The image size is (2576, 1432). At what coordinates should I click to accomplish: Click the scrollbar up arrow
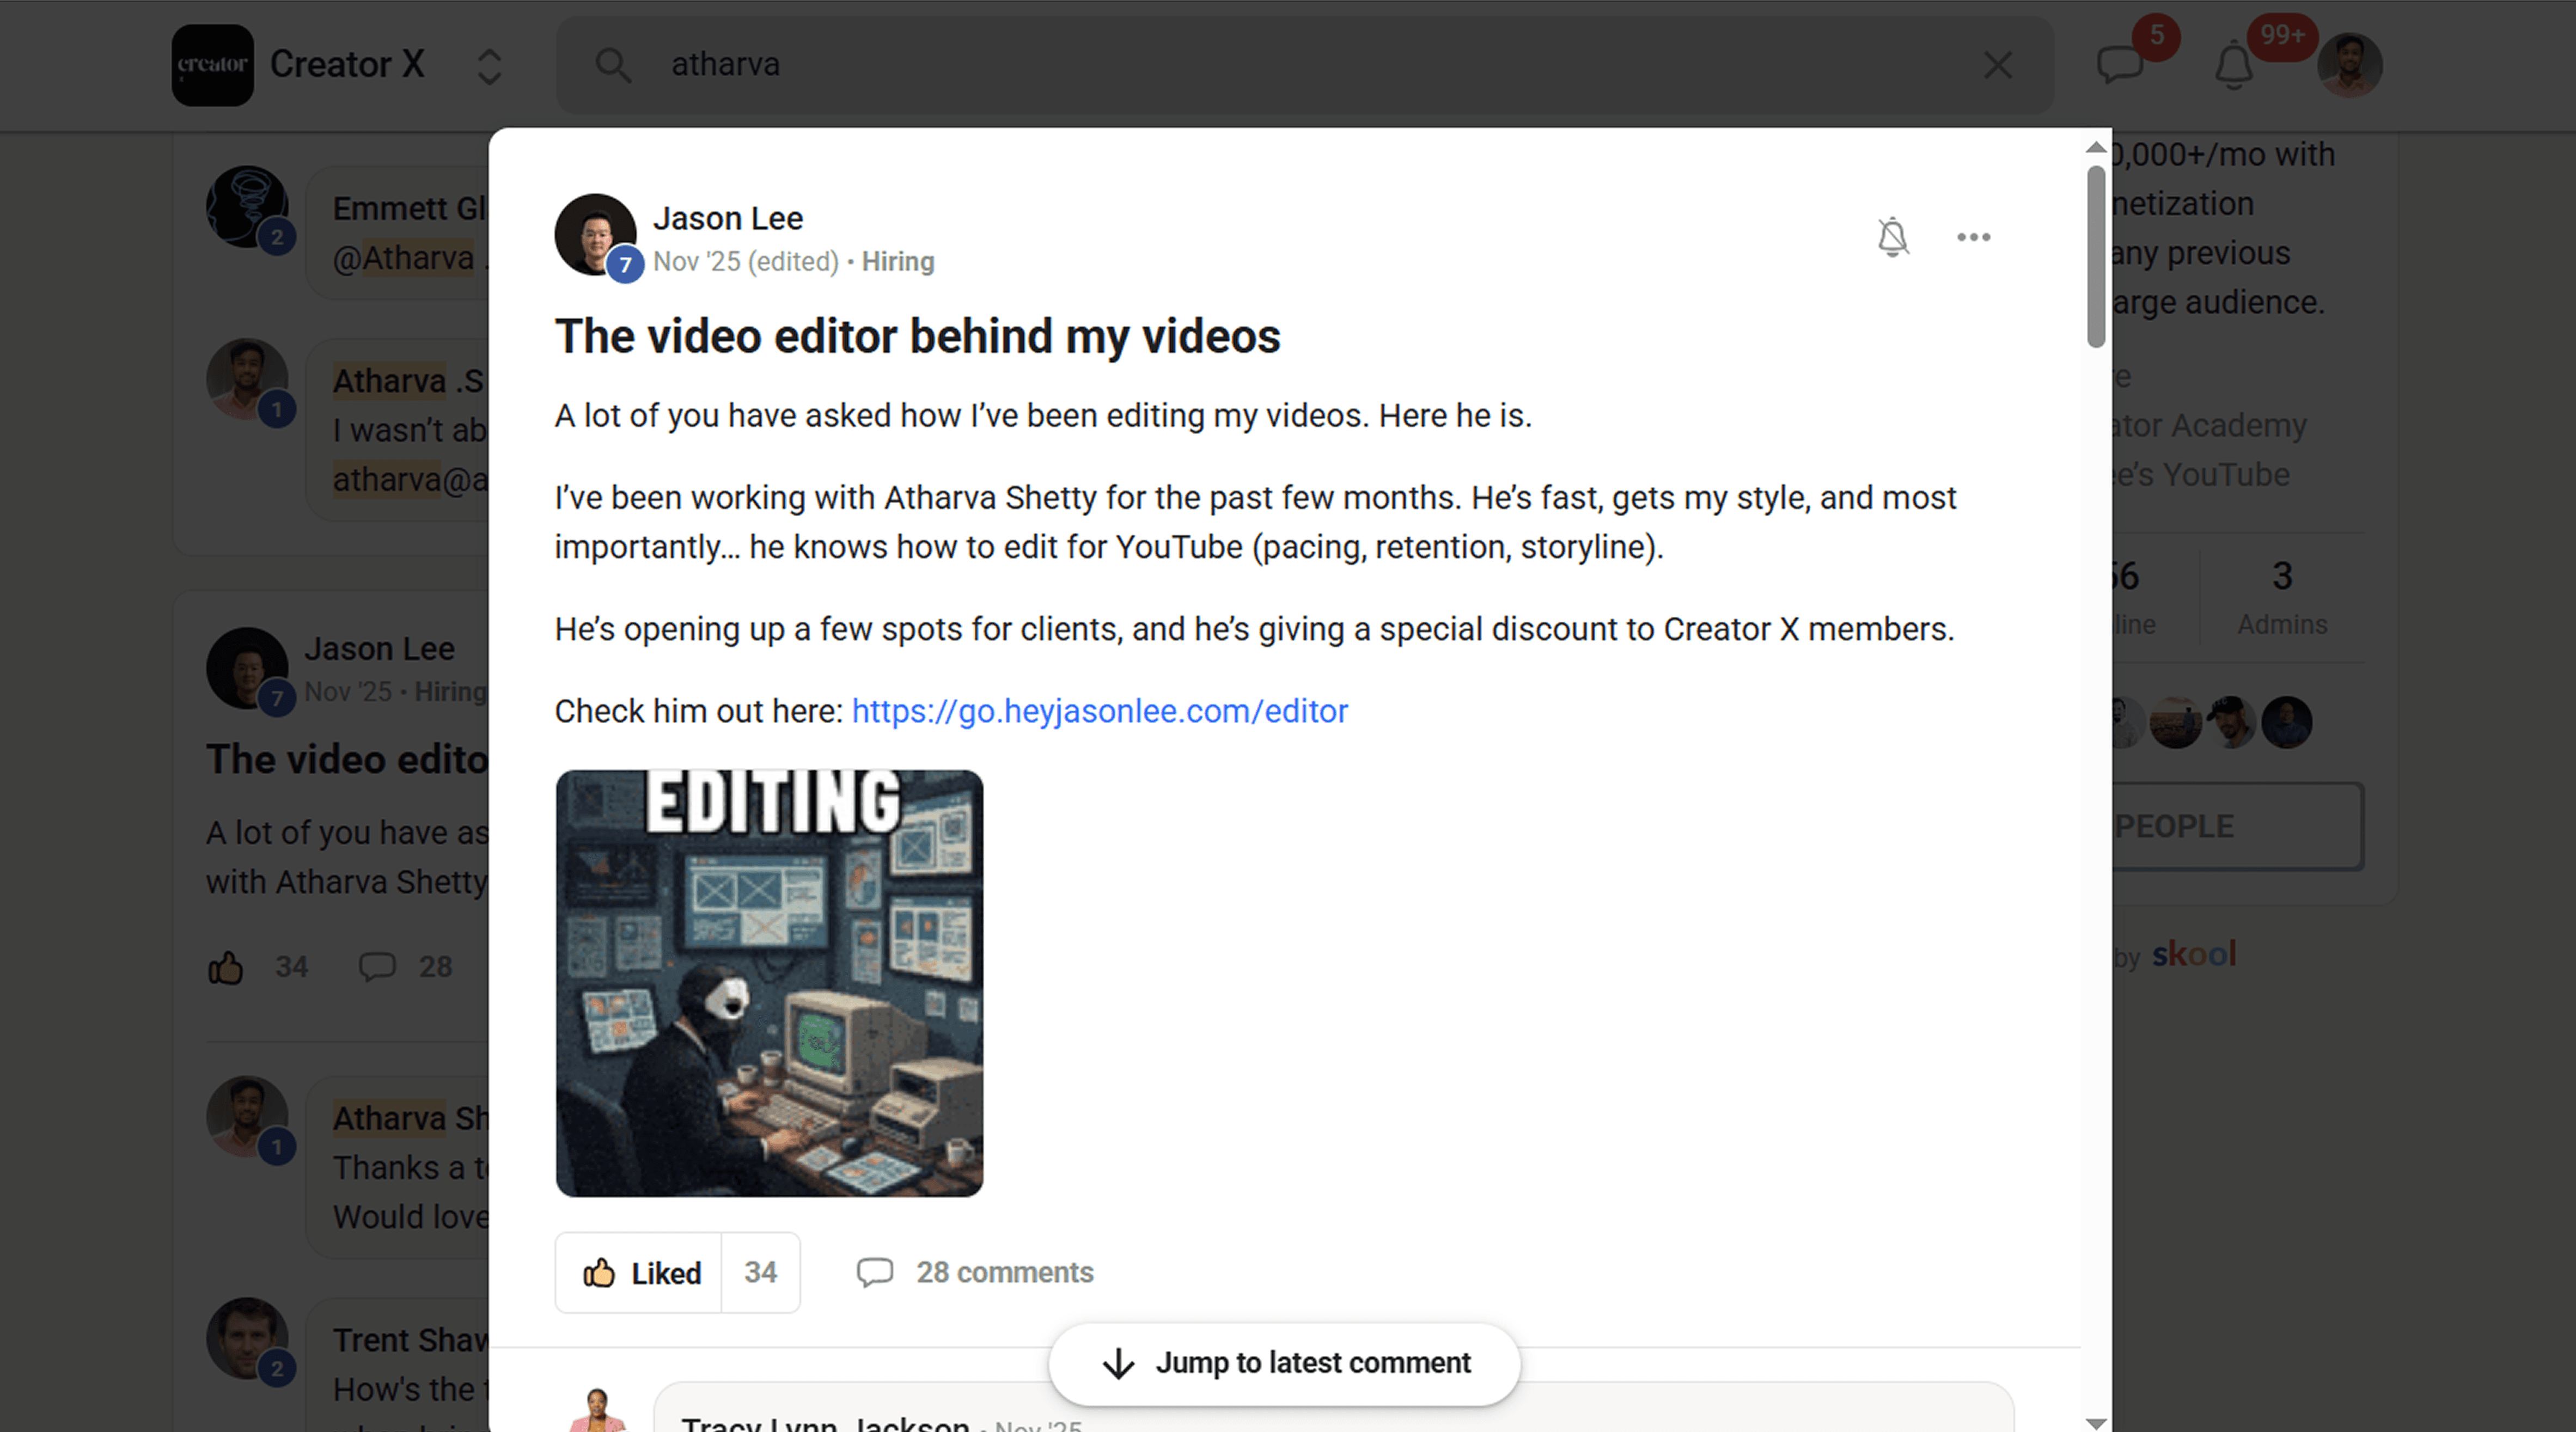[x=2096, y=148]
